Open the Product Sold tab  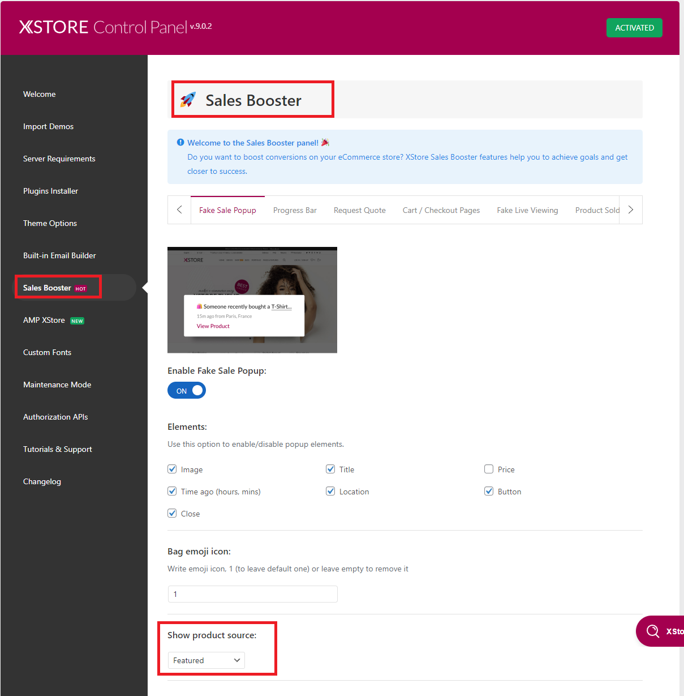pyautogui.click(x=597, y=210)
